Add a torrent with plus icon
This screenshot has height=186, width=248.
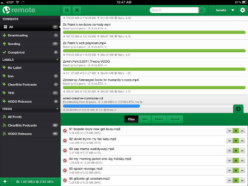tap(5, 181)
